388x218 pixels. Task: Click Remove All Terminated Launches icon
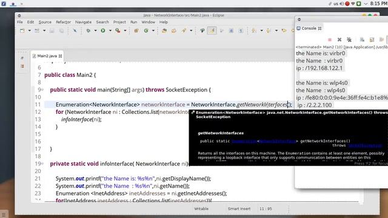[x=349, y=39]
